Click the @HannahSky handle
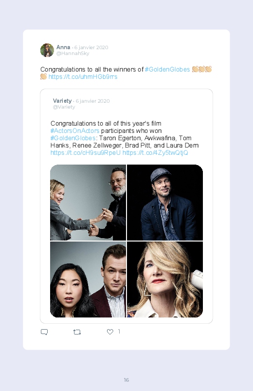 (x=73, y=54)
